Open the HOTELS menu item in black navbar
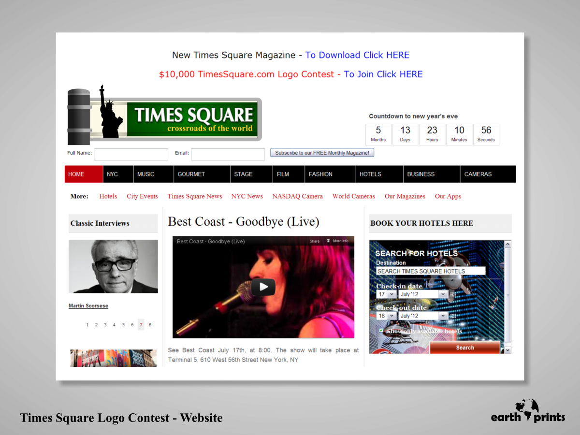The width and height of the screenshot is (580, 435). tap(379, 174)
